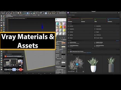
Task: Click the Learn more link
Action: click(x=89, y=52)
